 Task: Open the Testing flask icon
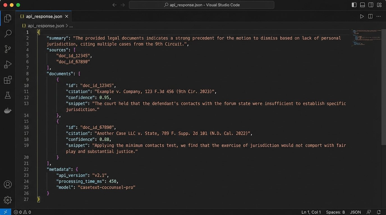pos(8,95)
